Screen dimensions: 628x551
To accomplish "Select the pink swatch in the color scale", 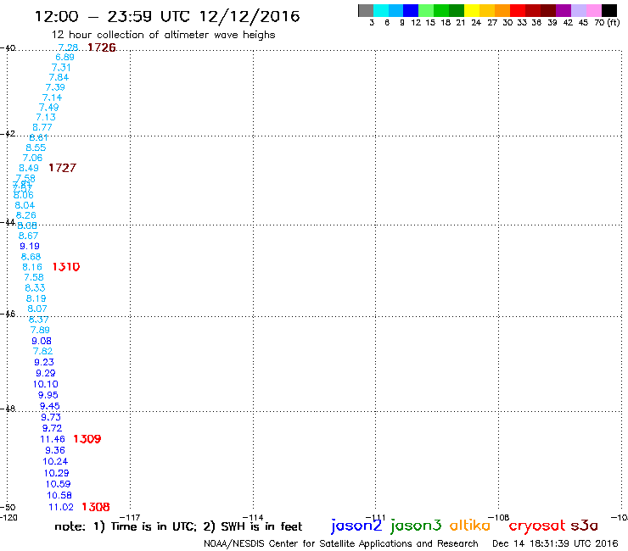I will pos(594,11).
